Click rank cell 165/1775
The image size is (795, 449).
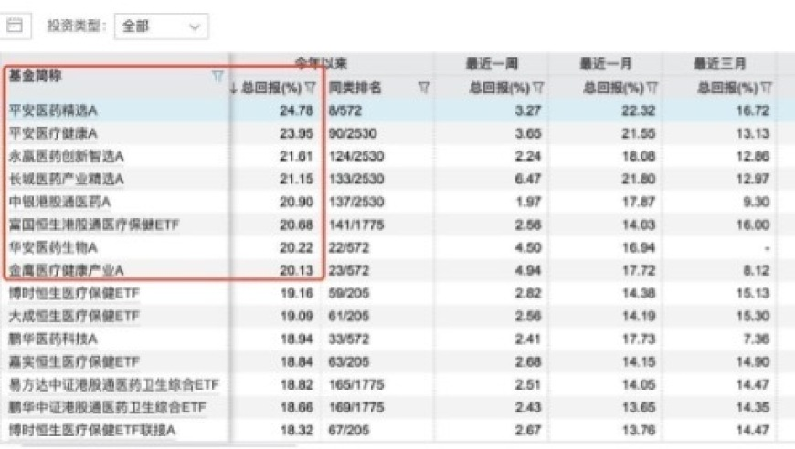coord(356,384)
